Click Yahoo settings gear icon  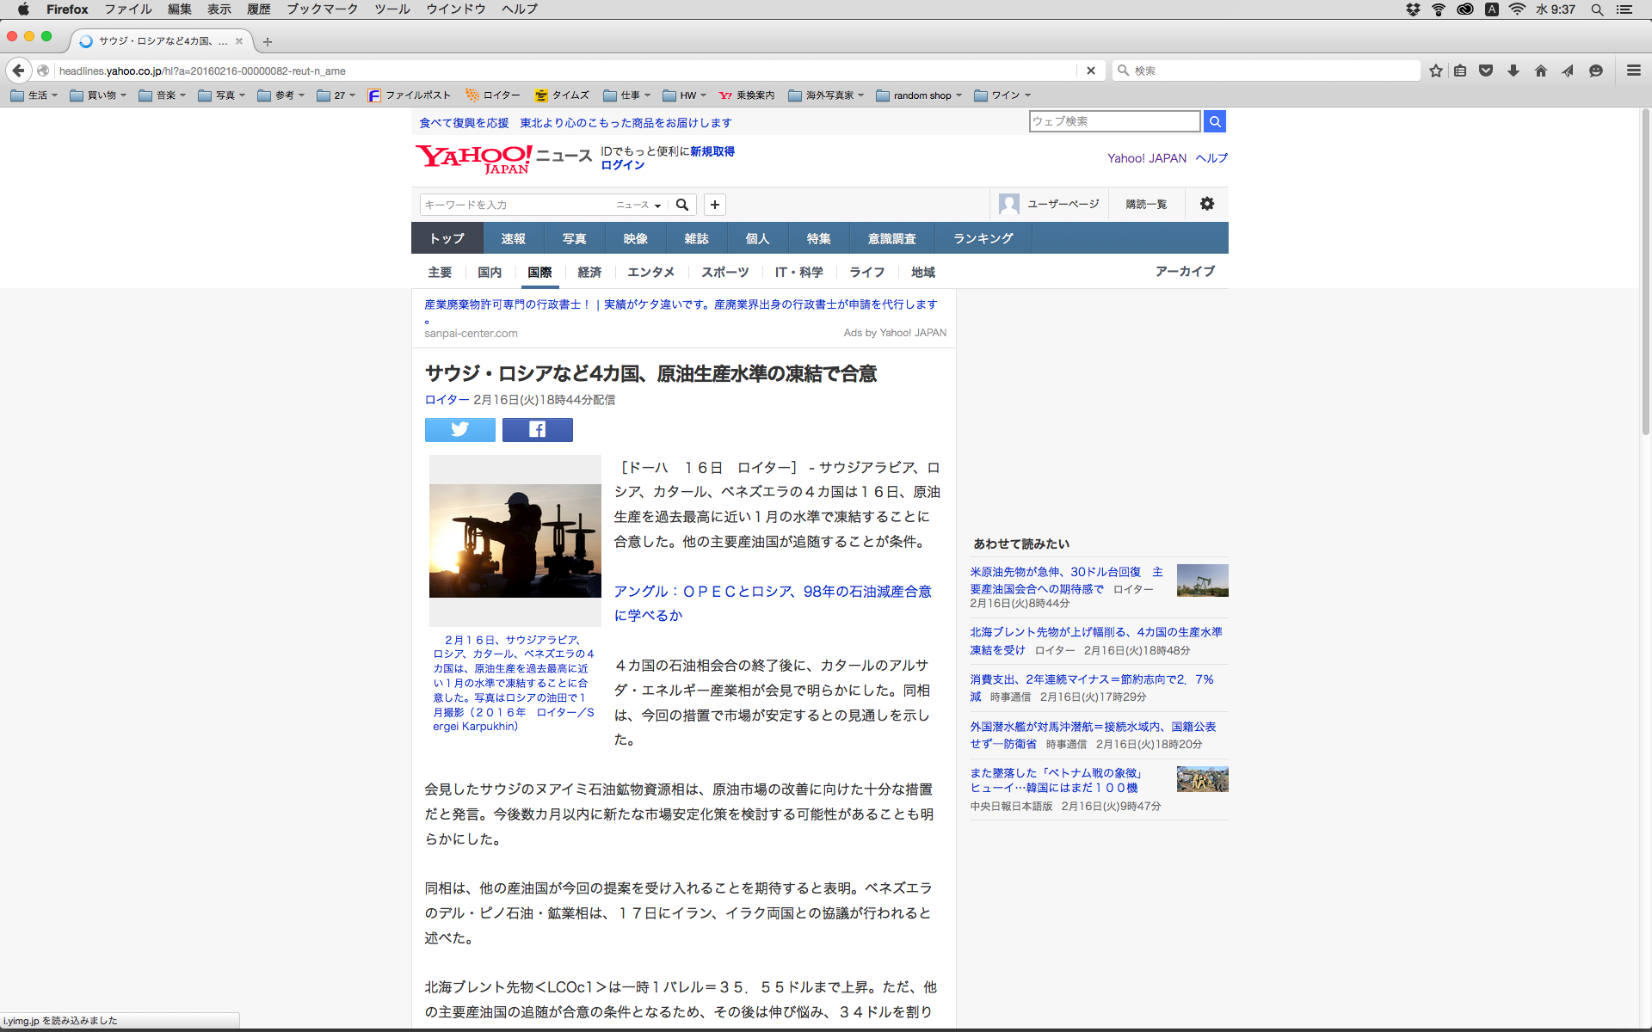(1206, 204)
